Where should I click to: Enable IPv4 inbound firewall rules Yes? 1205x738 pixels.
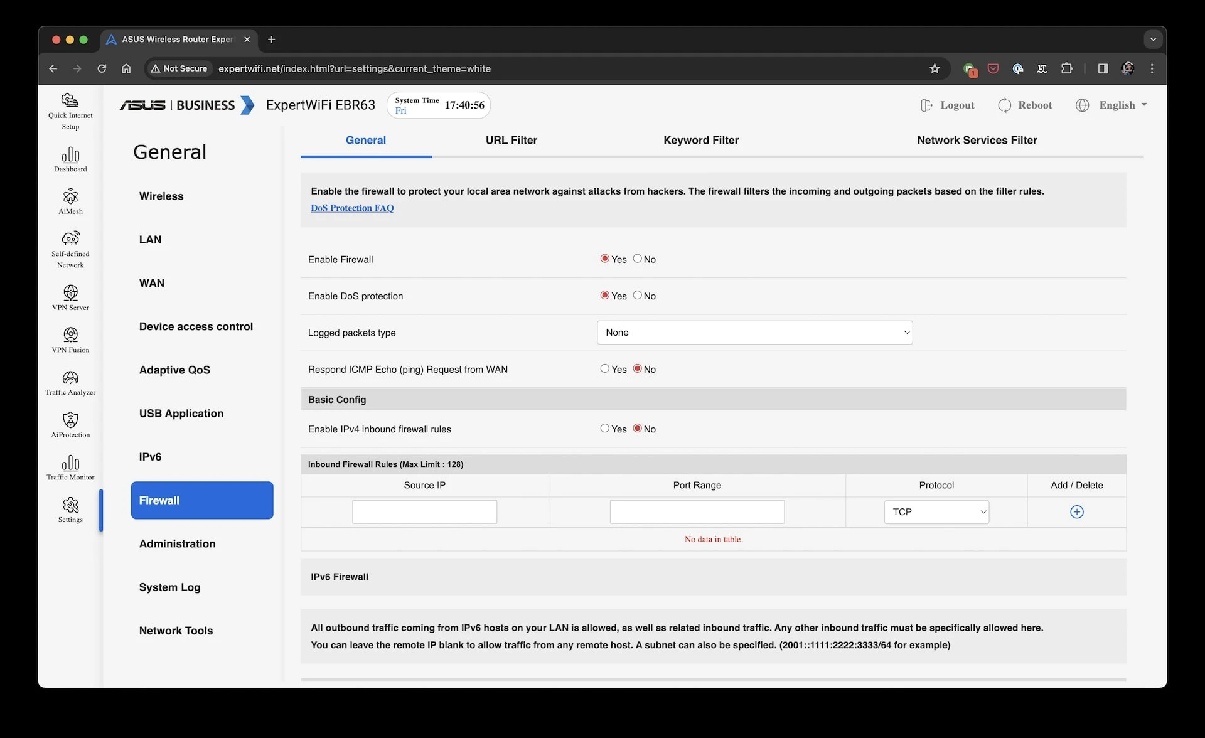[604, 428]
